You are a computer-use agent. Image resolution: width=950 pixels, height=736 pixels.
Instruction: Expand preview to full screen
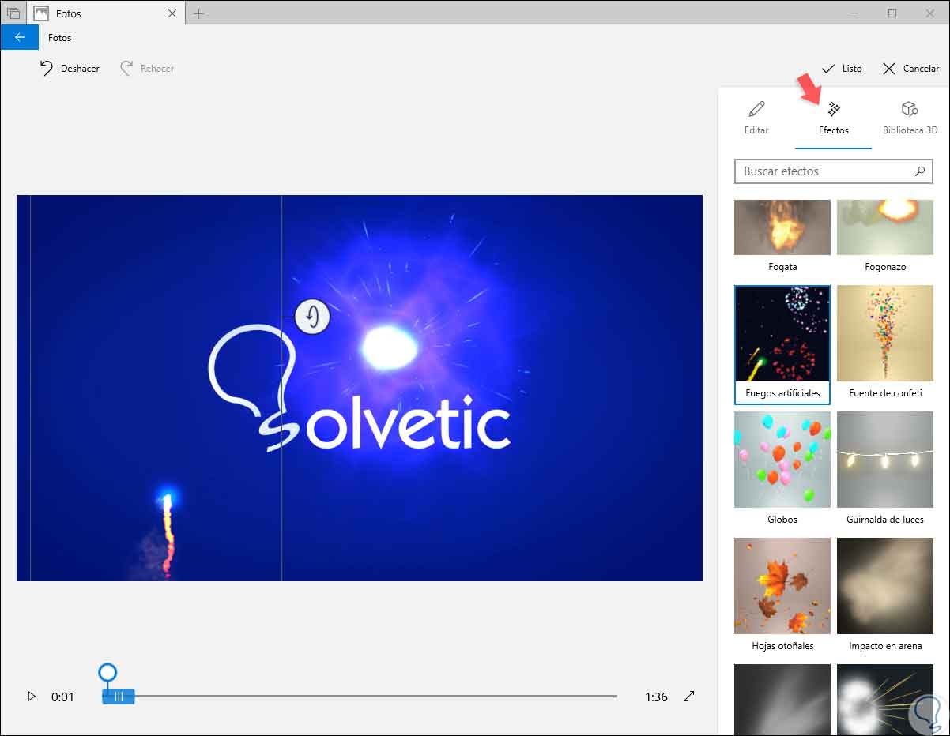coord(689,697)
